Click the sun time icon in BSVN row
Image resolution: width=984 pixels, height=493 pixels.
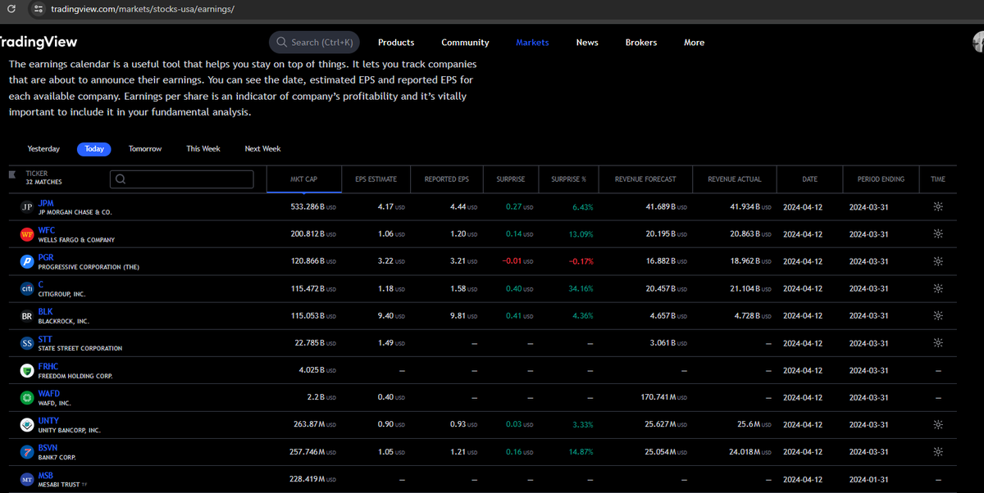pos(938,451)
